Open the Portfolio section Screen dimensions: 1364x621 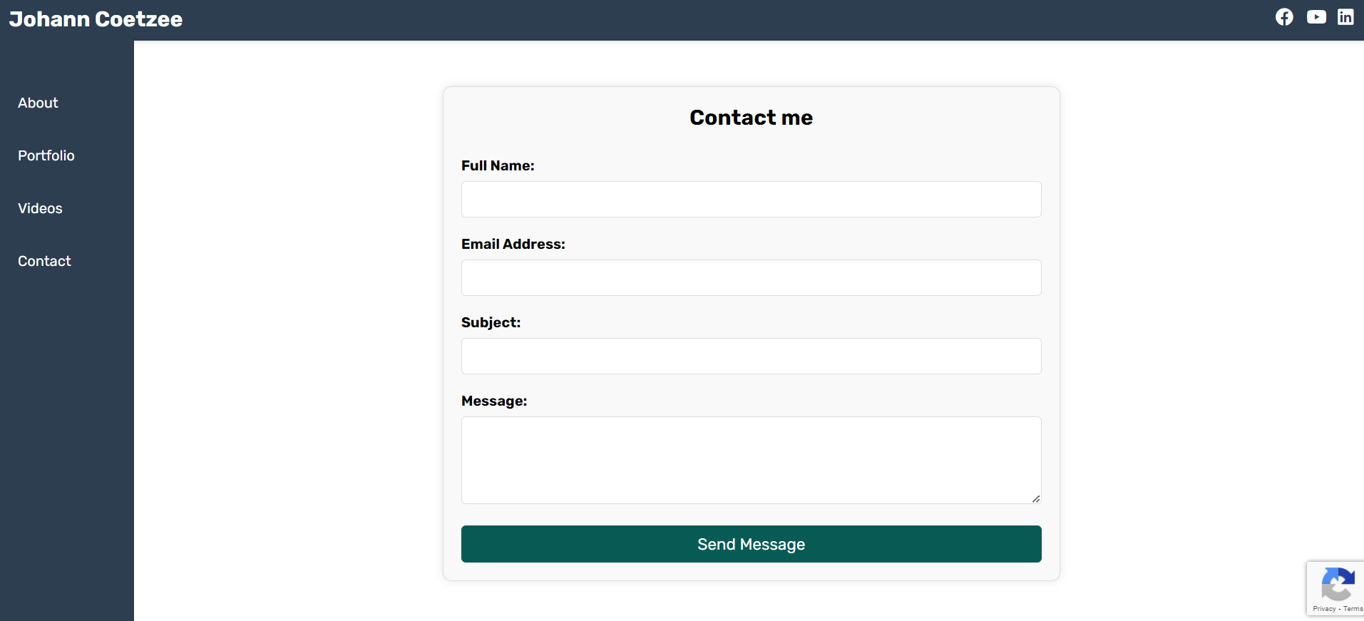tap(46, 155)
